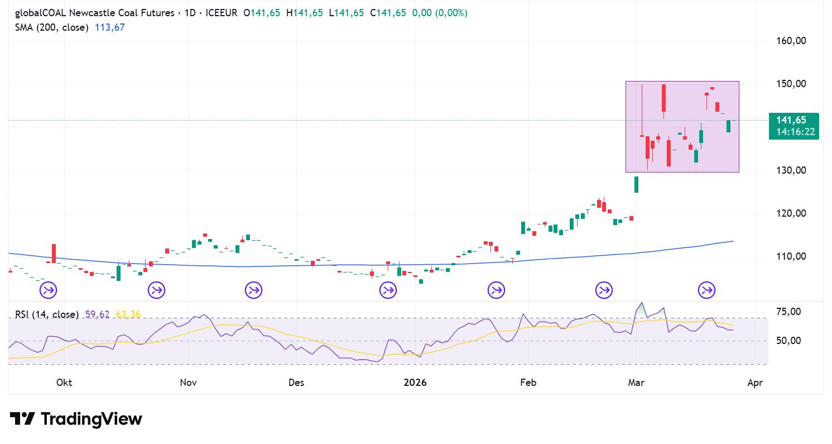Click the contract-roll marker icon below mid-November candles
The height and width of the screenshot is (444, 832).
point(253,290)
